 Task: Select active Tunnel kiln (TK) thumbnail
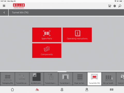94,79
